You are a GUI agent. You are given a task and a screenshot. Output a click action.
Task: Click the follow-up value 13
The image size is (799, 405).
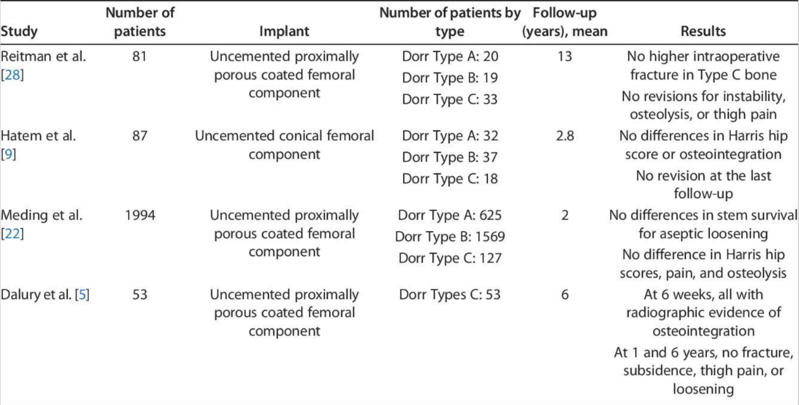pos(565,57)
